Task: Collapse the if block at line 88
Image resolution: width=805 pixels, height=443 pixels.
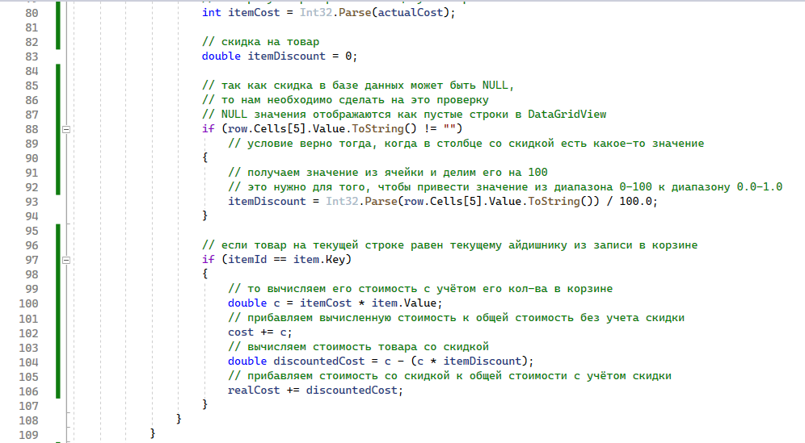Action: [x=66, y=130]
